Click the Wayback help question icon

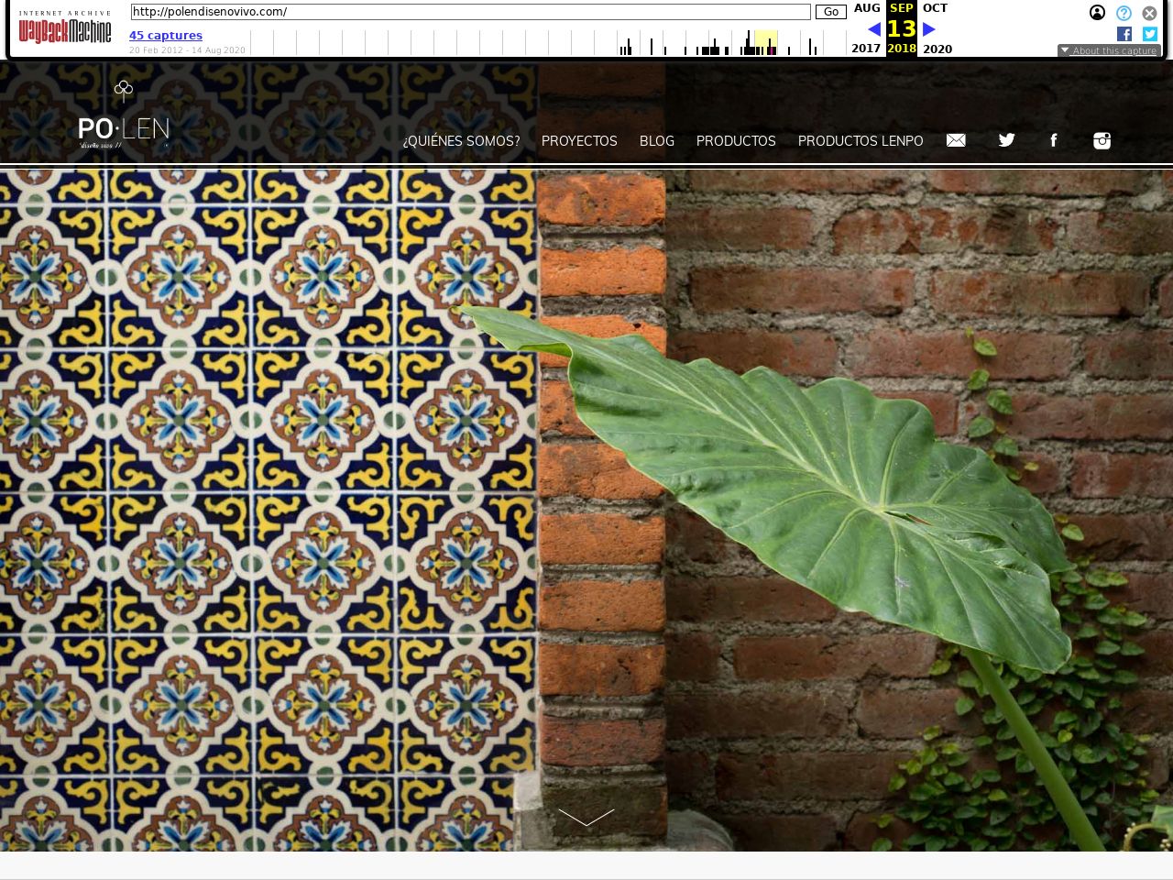pyautogui.click(x=1124, y=13)
